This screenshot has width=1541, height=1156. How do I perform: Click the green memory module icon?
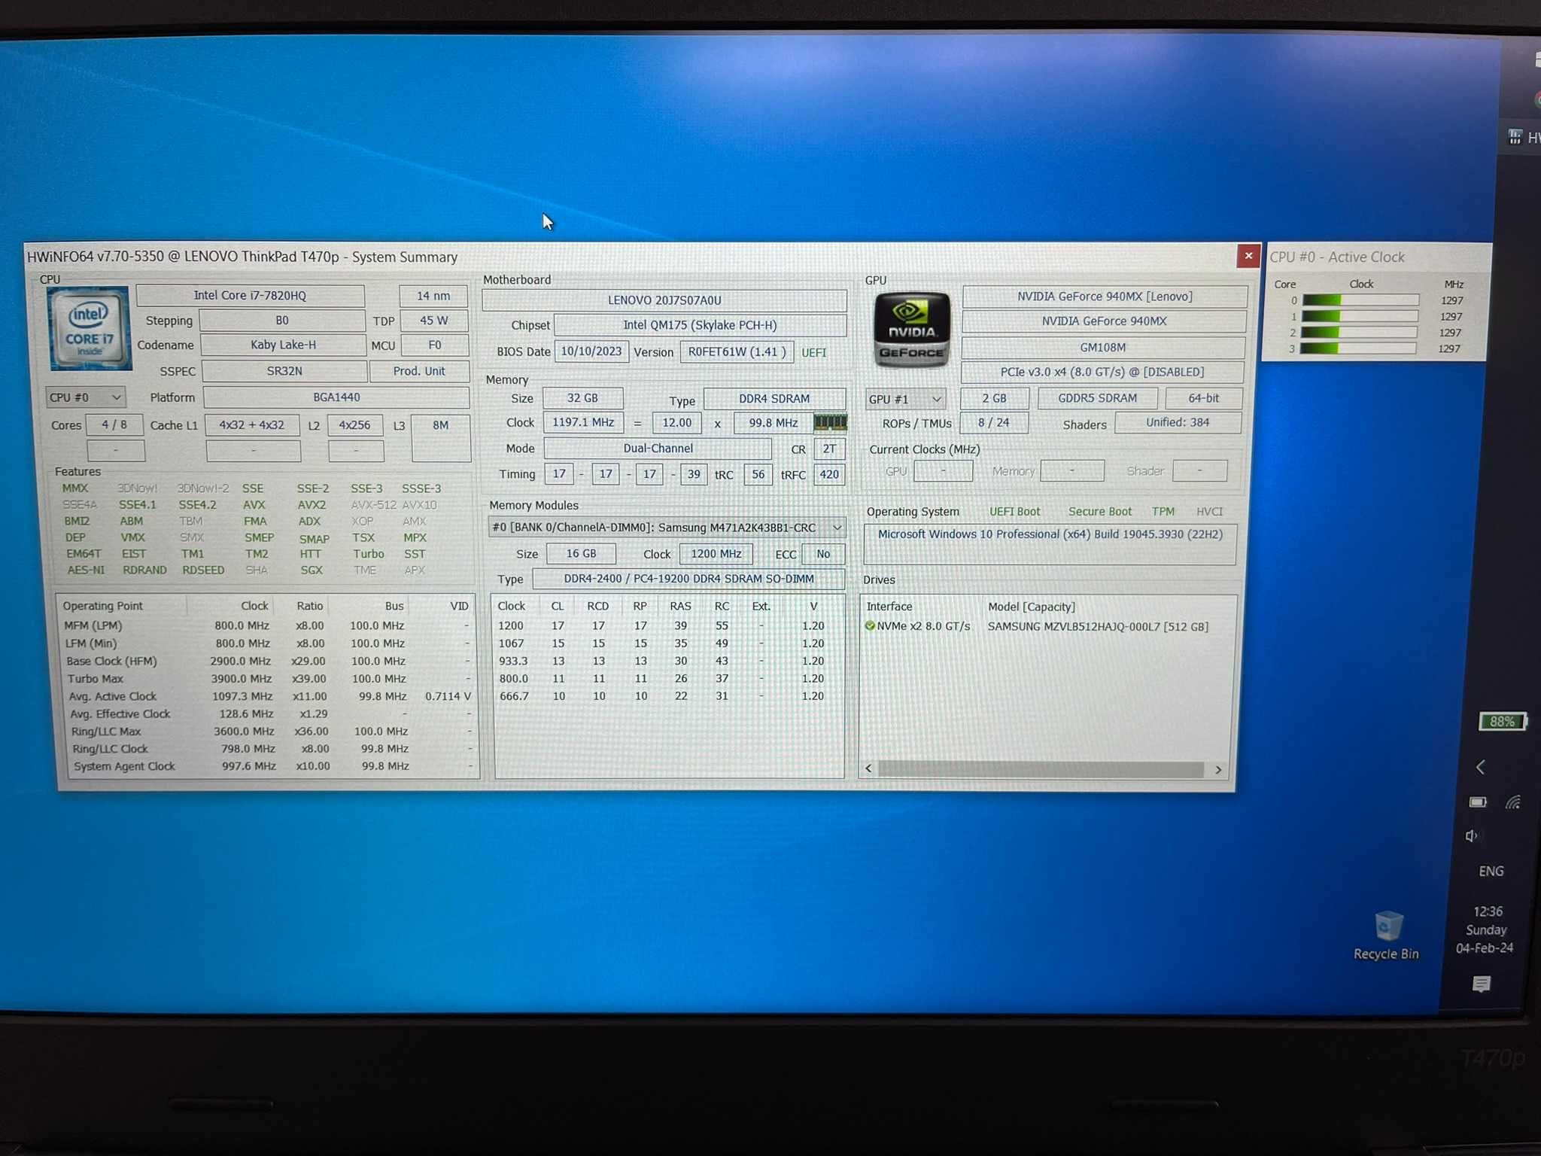click(x=830, y=423)
